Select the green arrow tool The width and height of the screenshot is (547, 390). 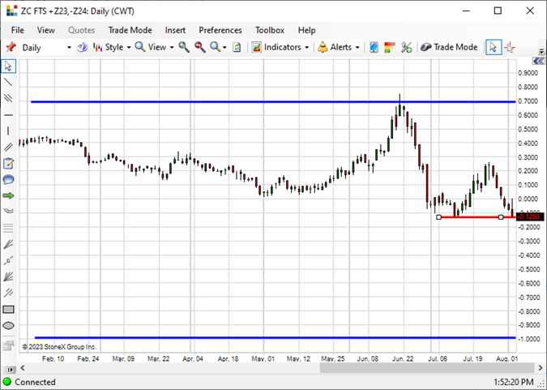tap(8, 195)
